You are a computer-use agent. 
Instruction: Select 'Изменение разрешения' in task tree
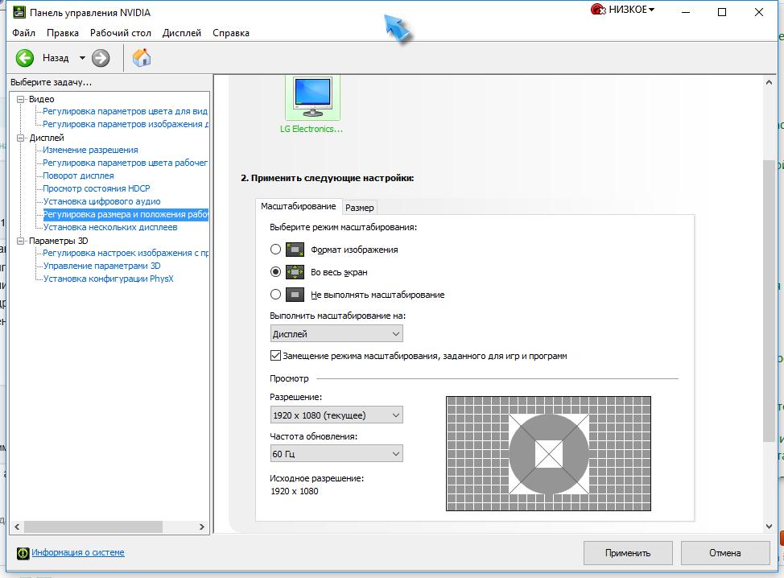point(90,150)
